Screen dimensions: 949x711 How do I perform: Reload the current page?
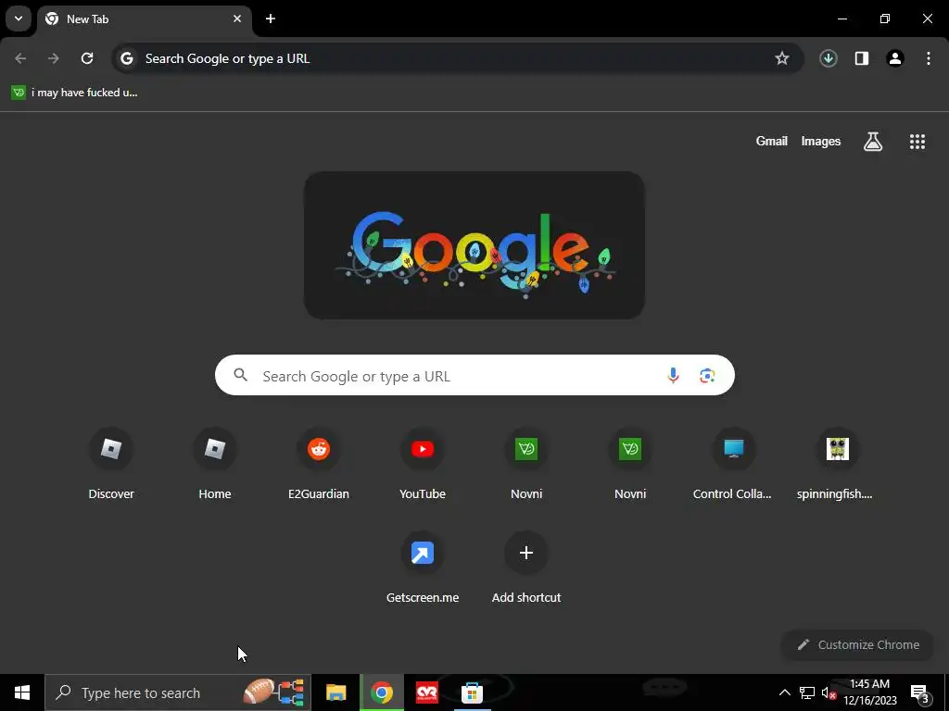(87, 58)
